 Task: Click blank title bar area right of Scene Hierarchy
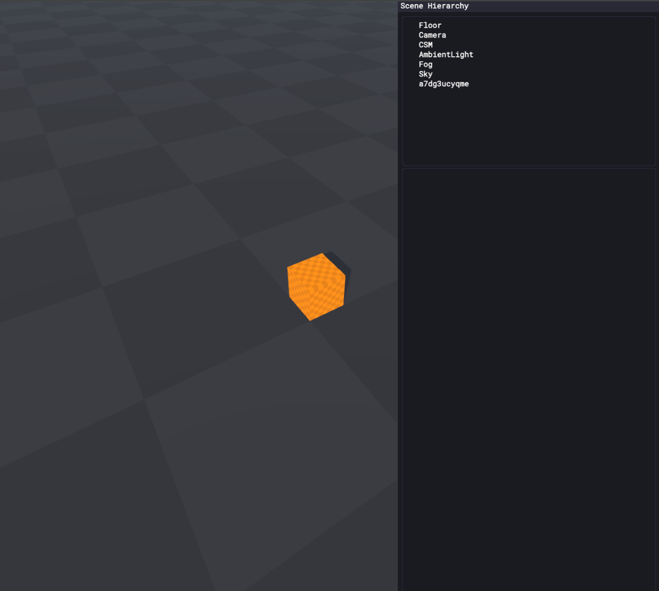tap(563, 6)
